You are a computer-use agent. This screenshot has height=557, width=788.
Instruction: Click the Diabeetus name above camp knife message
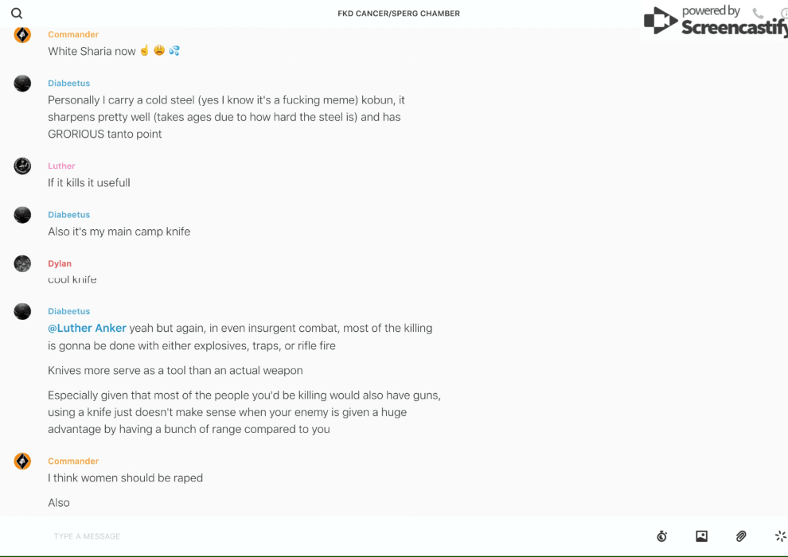[x=68, y=215]
